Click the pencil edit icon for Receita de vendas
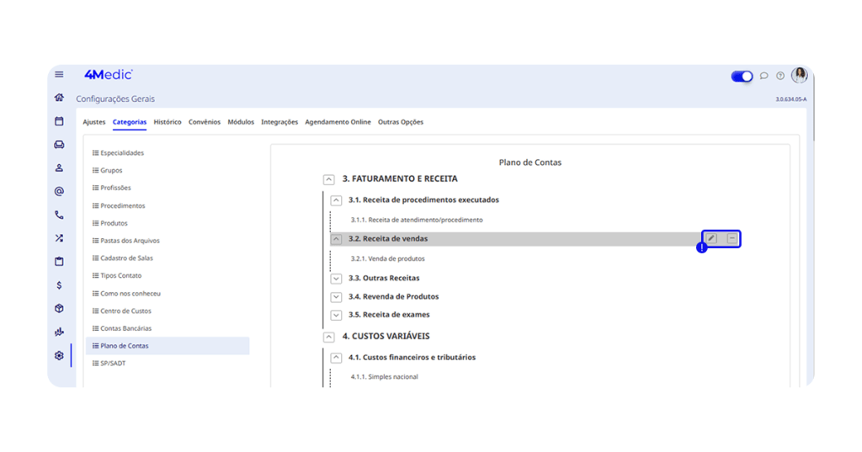Viewport: 862px width, 452px height. [711, 239]
